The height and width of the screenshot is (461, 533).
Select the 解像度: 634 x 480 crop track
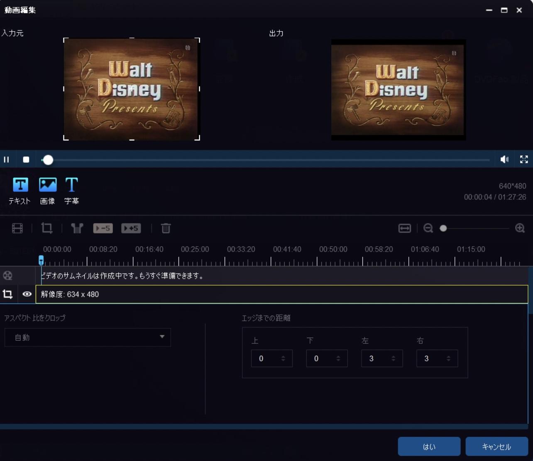282,294
